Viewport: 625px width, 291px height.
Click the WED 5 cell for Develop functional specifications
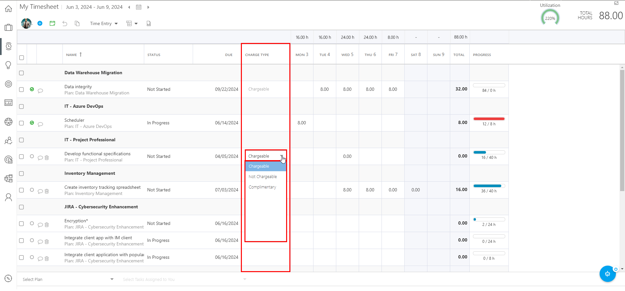click(347, 157)
